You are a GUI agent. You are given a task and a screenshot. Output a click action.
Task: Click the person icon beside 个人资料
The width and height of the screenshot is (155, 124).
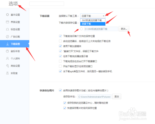point(7,58)
